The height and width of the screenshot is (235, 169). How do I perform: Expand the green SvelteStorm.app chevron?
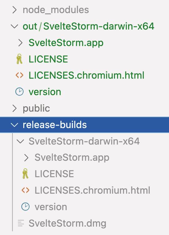tap(21, 43)
